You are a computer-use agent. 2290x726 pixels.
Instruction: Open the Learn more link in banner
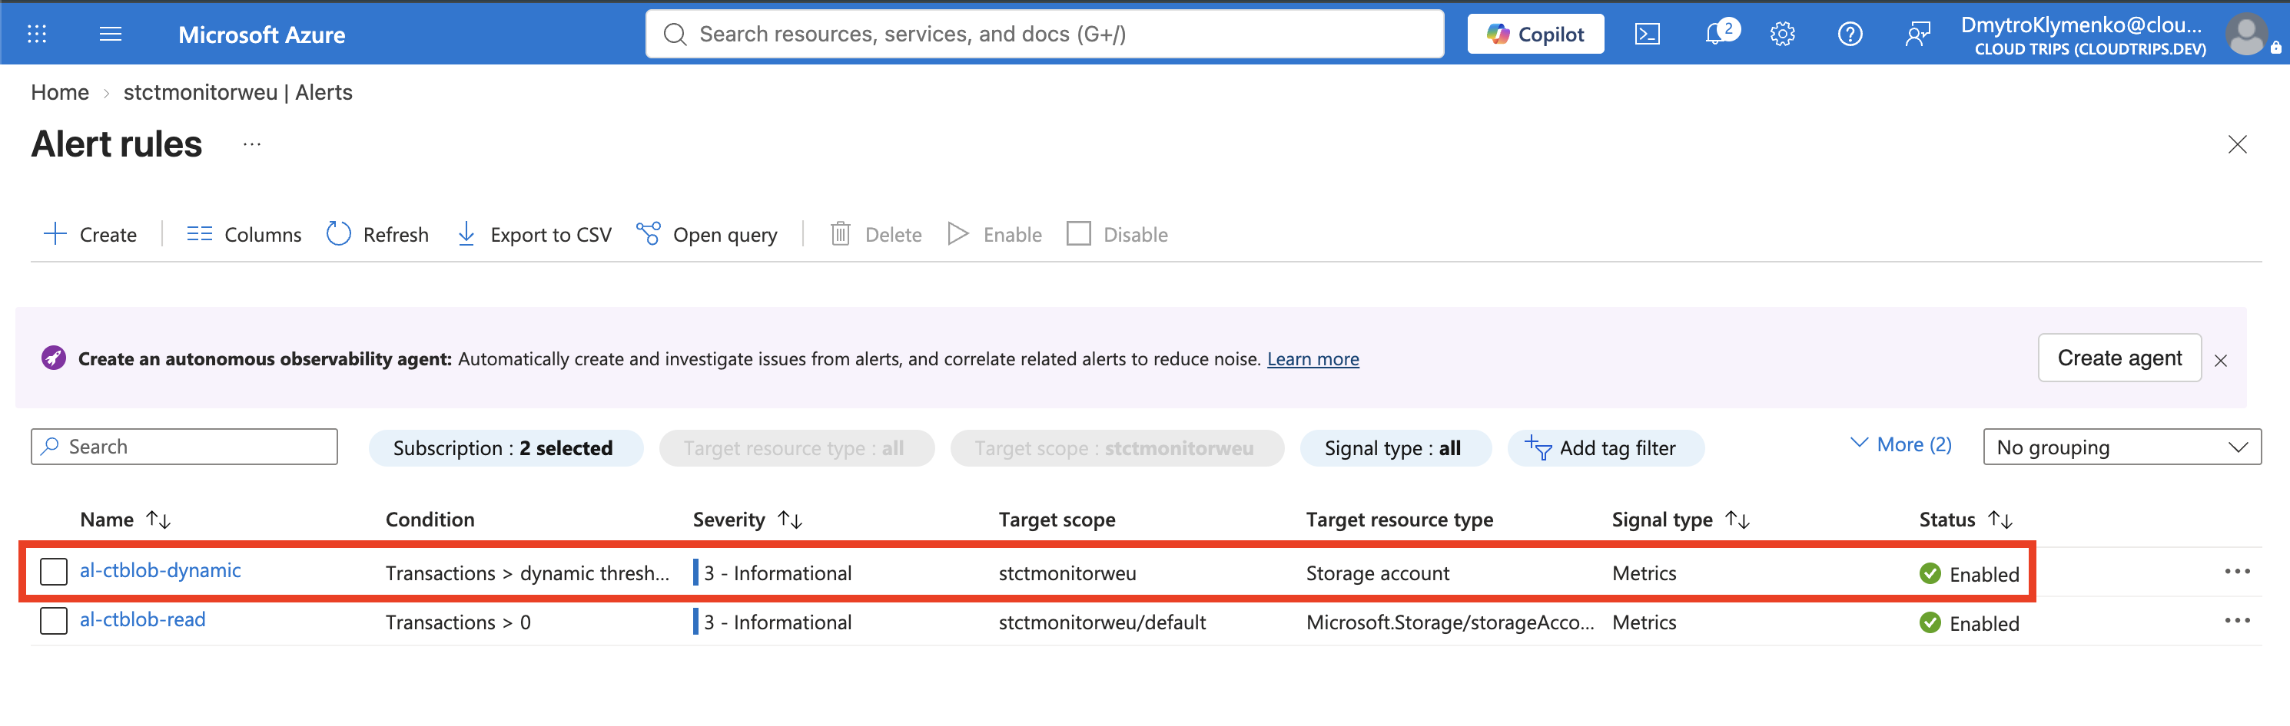(1312, 358)
